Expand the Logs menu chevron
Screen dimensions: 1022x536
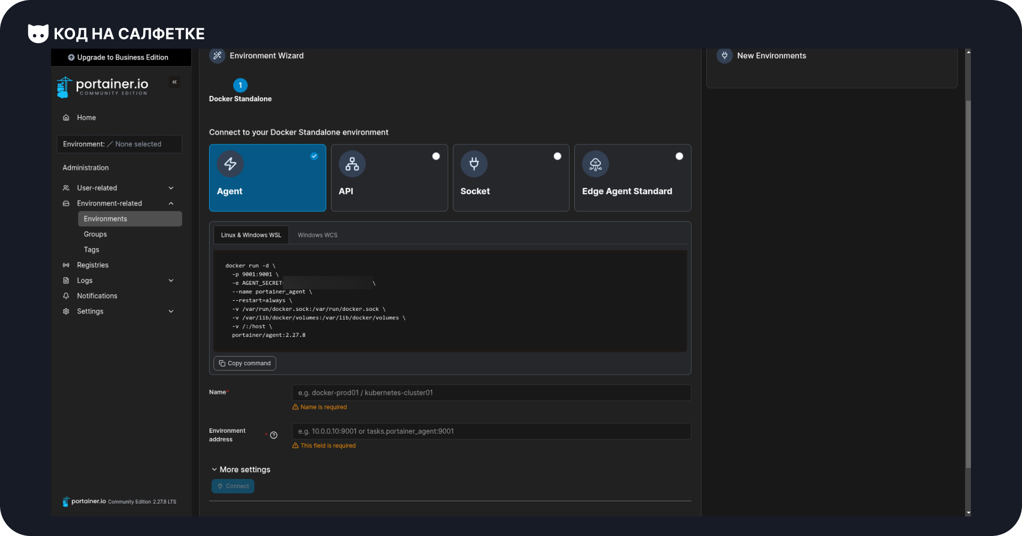[x=171, y=281]
